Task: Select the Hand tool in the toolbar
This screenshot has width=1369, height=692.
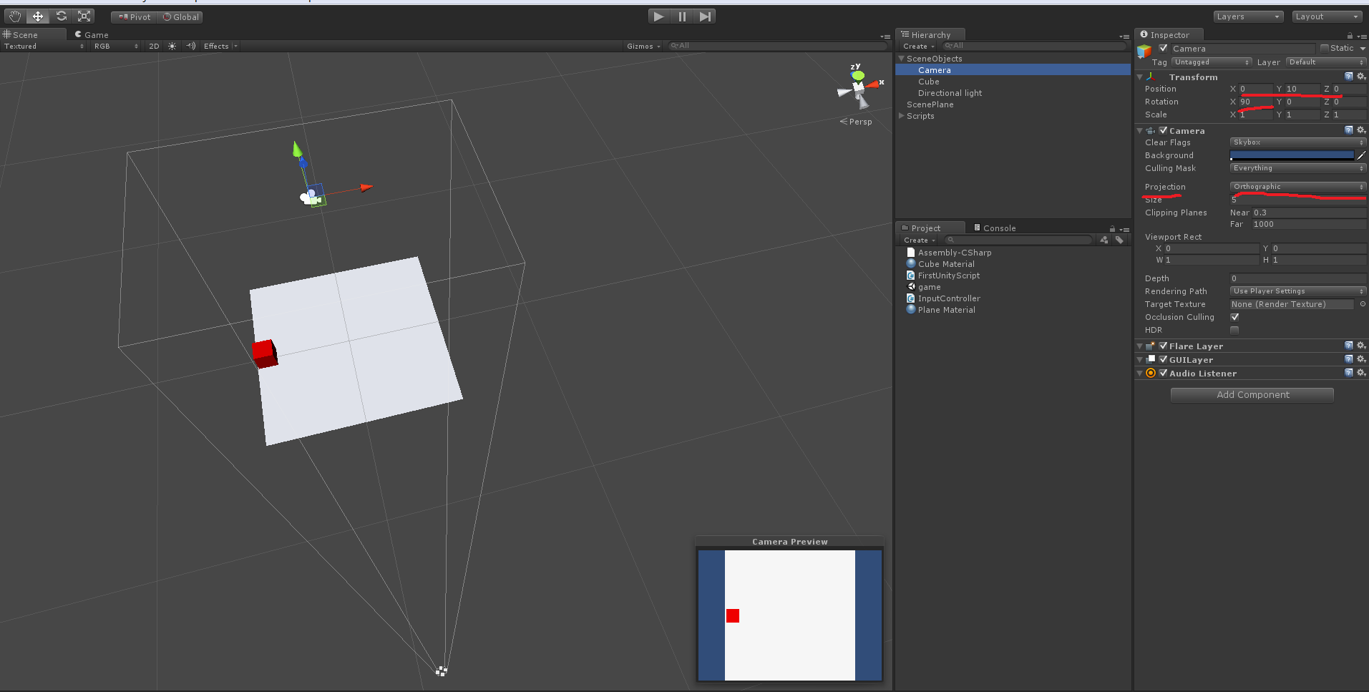Action: (x=14, y=16)
